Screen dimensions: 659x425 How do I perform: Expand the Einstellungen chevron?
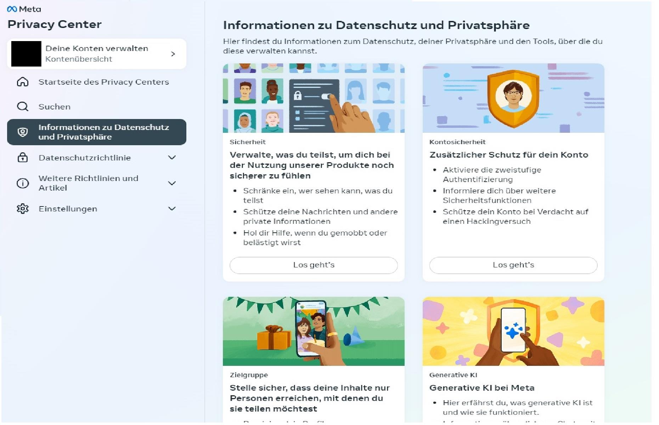point(172,209)
